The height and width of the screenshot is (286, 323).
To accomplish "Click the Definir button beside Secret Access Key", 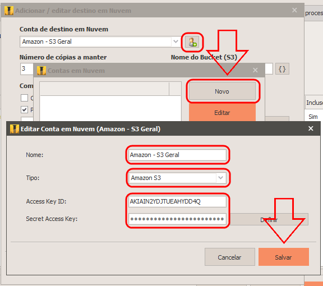I will point(269,219).
